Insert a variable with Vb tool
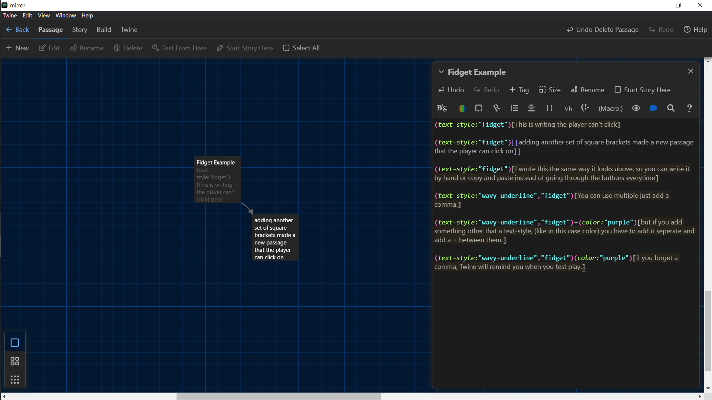The height and width of the screenshot is (400, 712). pyautogui.click(x=568, y=109)
